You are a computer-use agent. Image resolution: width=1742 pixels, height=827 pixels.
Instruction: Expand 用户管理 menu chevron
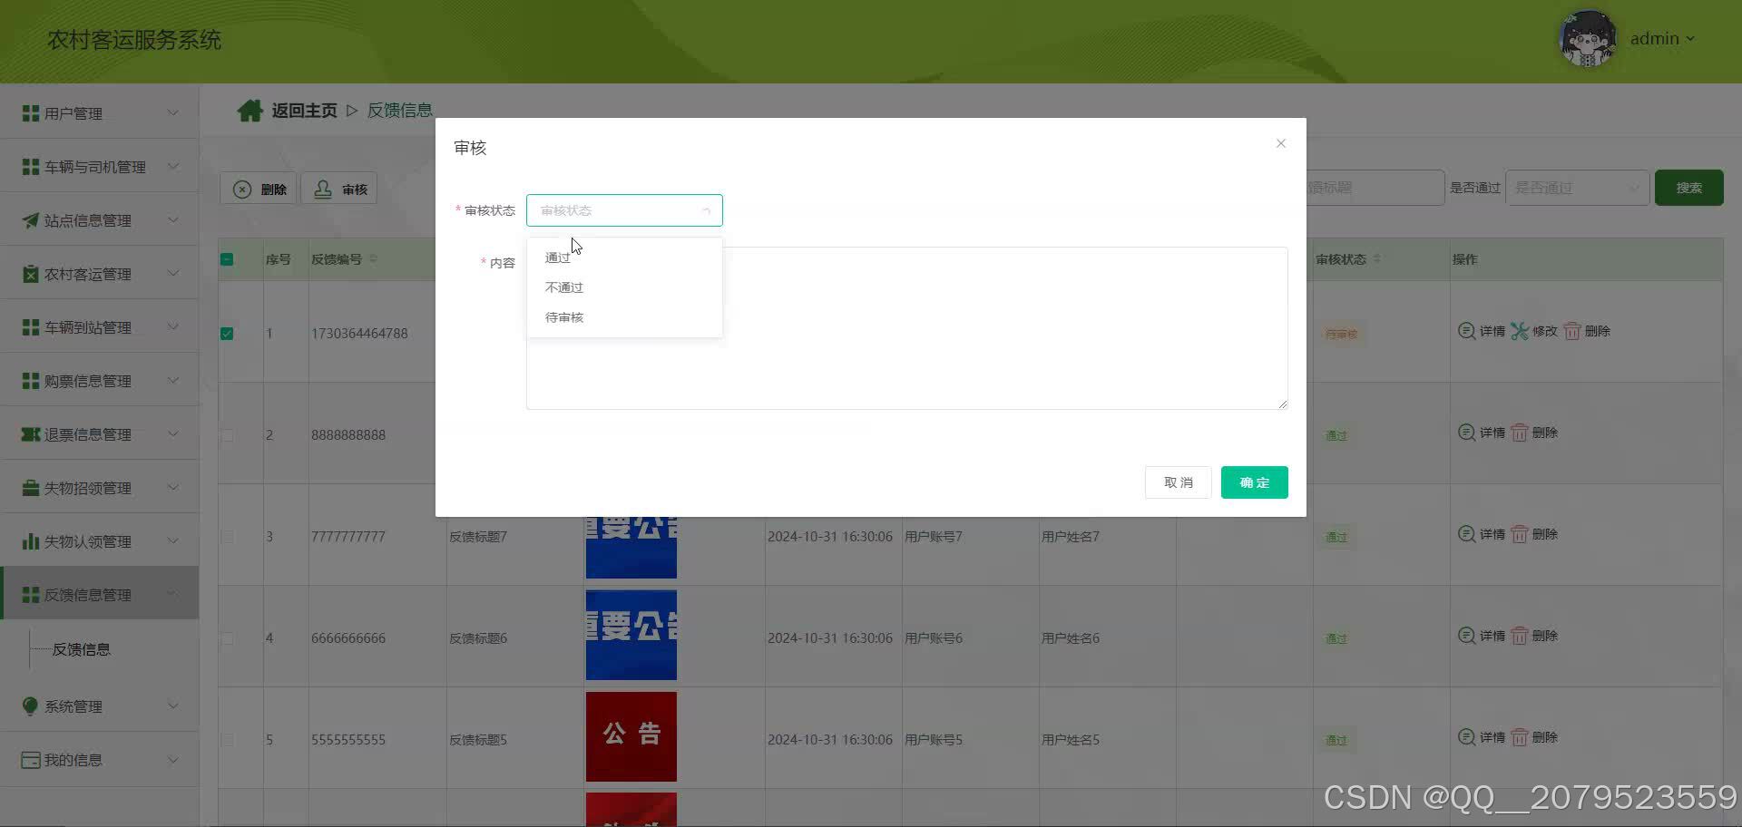tap(172, 113)
